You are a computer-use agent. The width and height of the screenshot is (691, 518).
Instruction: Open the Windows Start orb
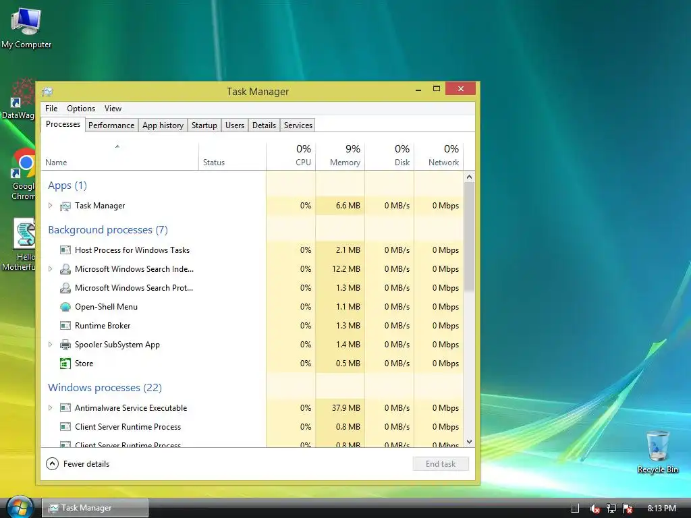[20, 507]
